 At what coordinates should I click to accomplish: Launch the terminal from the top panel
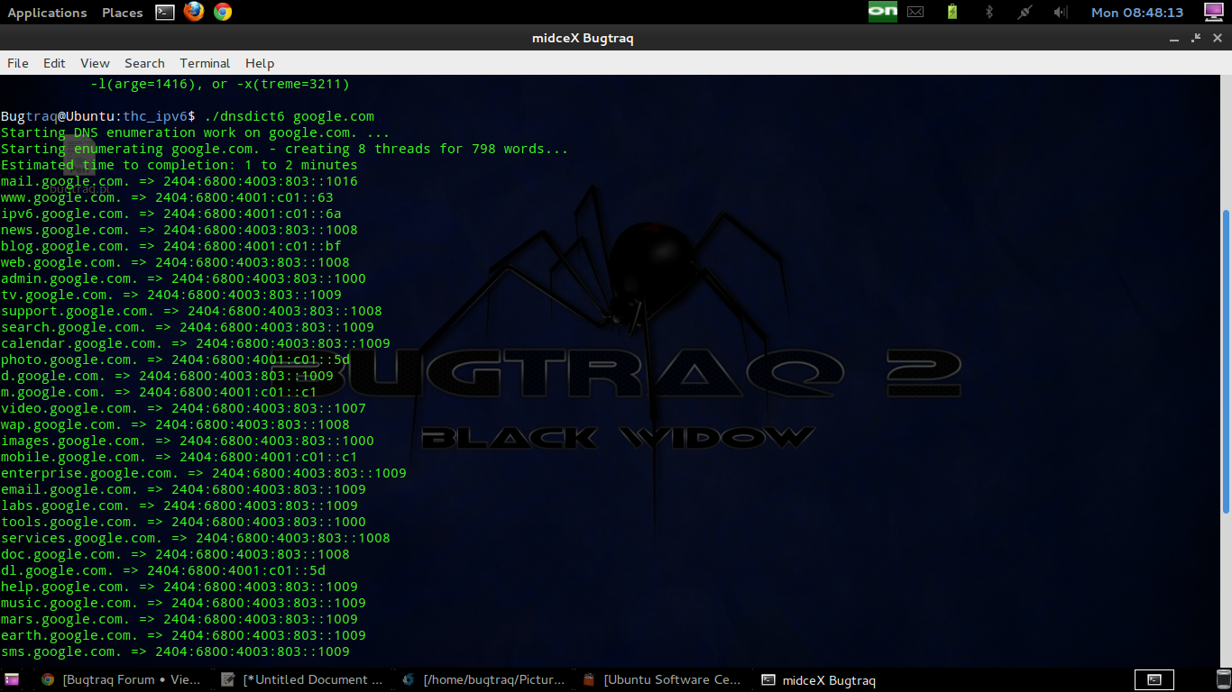click(164, 12)
